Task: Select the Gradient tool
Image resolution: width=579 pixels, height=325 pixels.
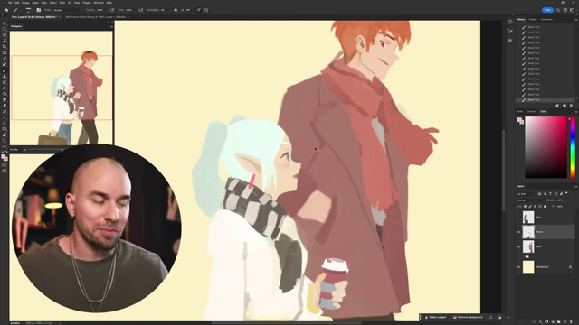Action: pos(5,94)
